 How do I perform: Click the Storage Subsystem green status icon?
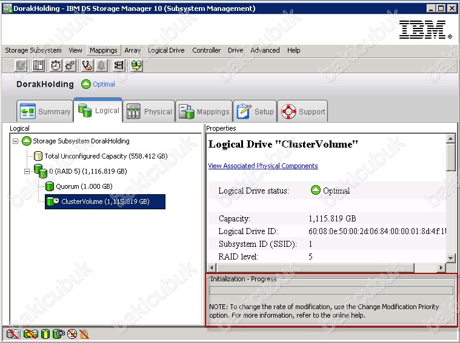point(27,141)
